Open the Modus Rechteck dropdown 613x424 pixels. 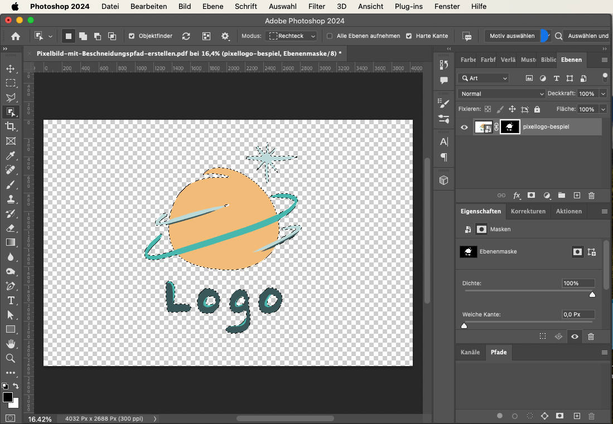[x=292, y=36]
